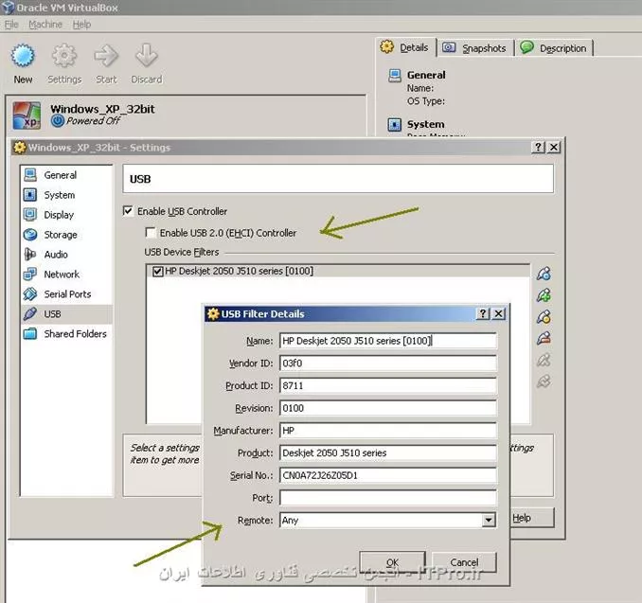Click the Start arrow toolbar icon
The width and height of the screenshot is (642, 603).
(106, 56)
